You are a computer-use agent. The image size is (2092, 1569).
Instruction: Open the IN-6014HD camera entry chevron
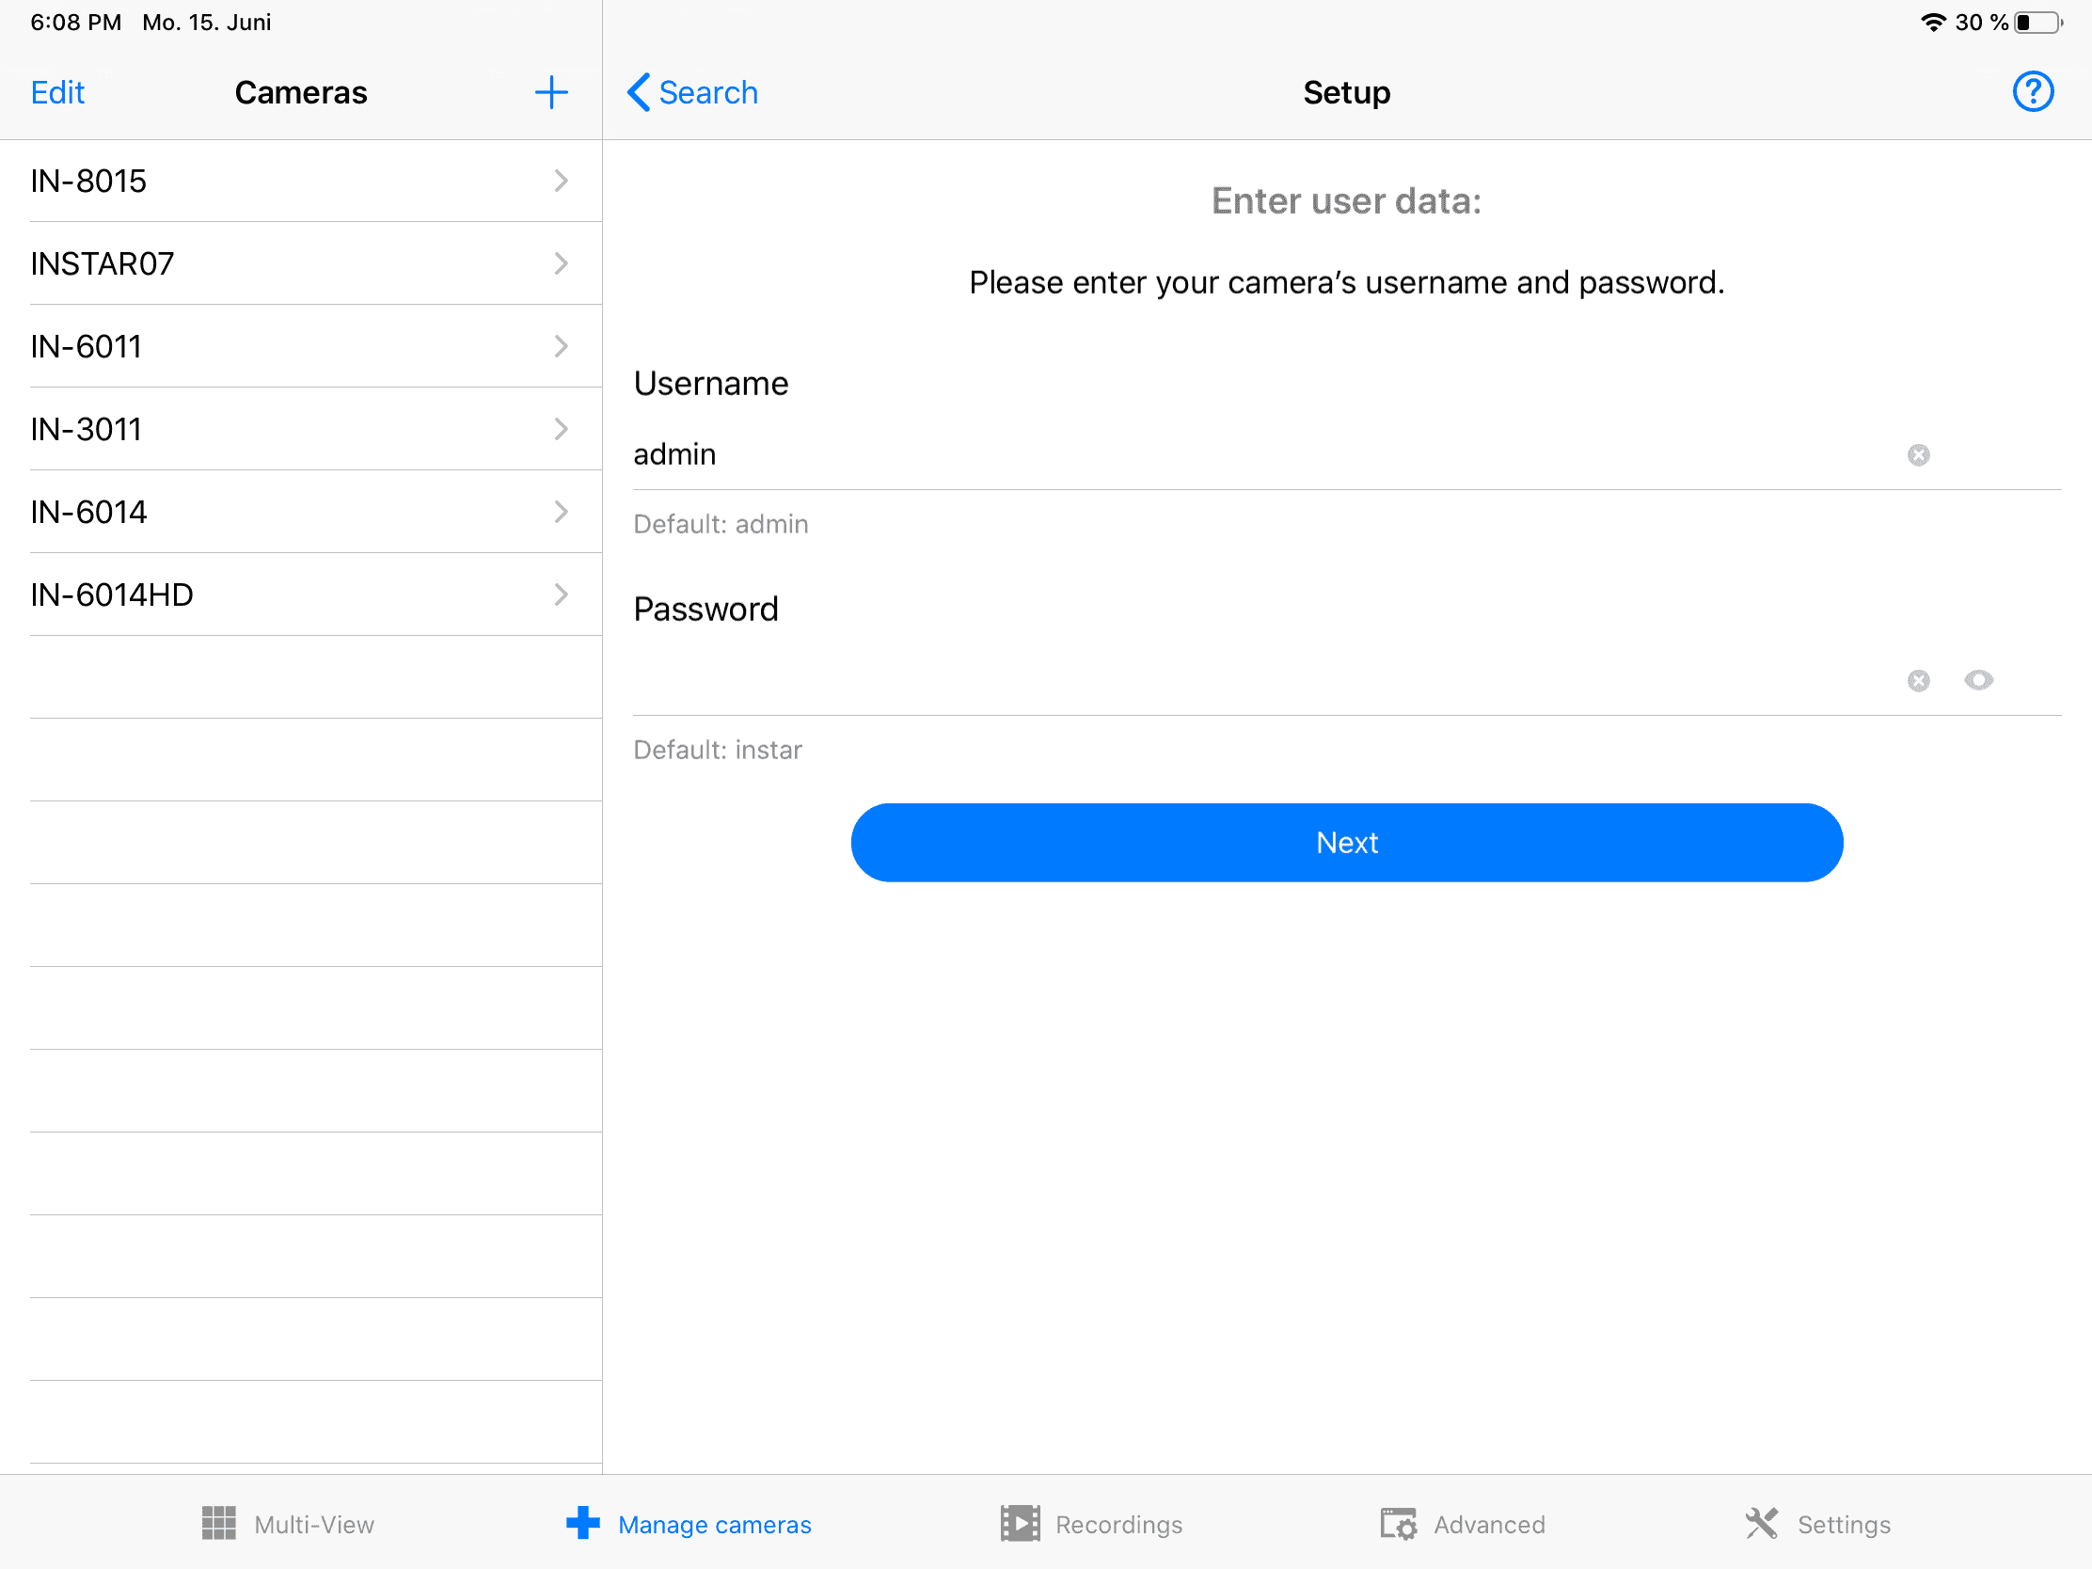tap(561, 594)
